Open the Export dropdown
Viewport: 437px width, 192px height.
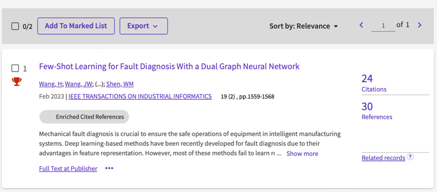pos(143,26)
